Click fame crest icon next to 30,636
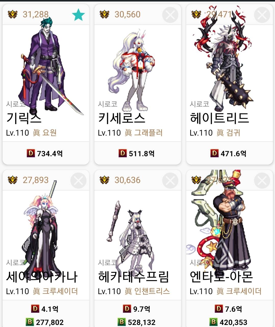Screen dimensions: 275x327 tap(104, 180)
